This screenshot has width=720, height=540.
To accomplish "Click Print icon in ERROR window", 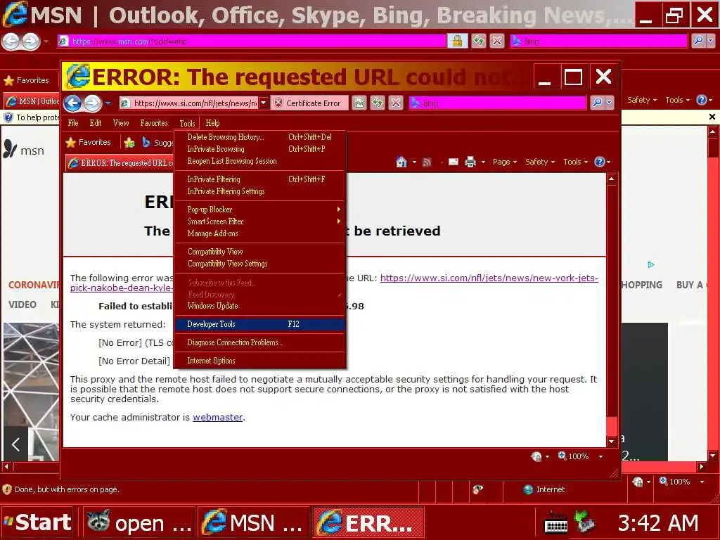I will coord(470,162).
